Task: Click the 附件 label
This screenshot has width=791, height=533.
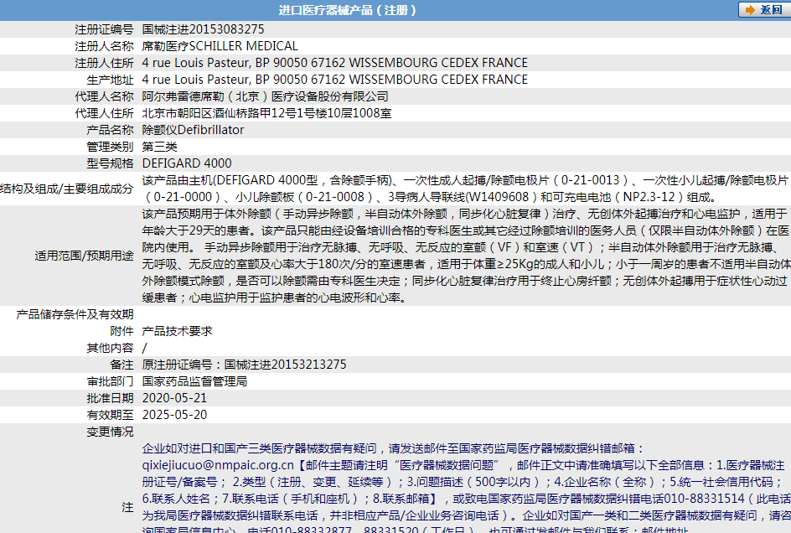Action: 121,330
